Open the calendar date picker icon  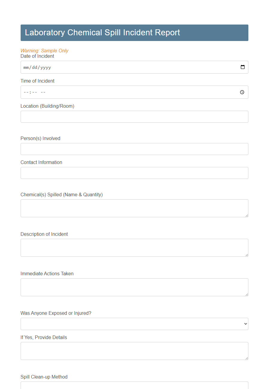click(242, 67)
